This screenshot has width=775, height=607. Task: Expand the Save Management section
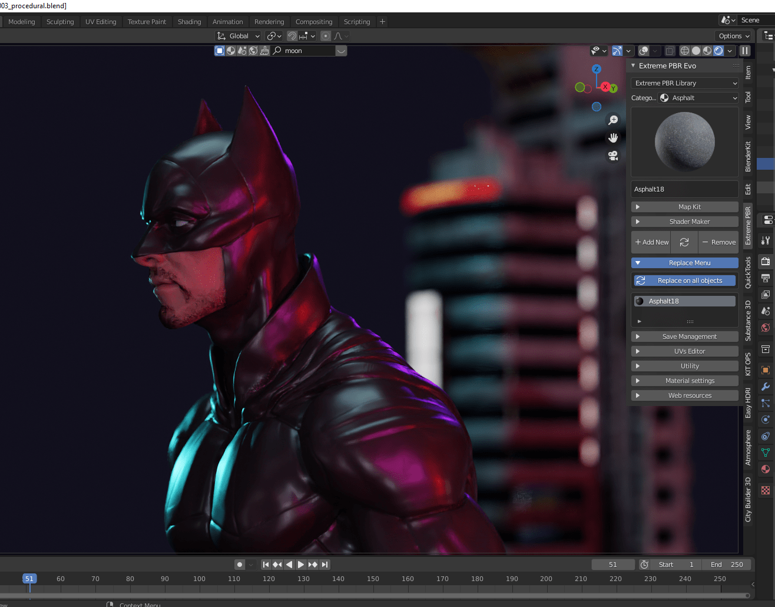(685, 337)
